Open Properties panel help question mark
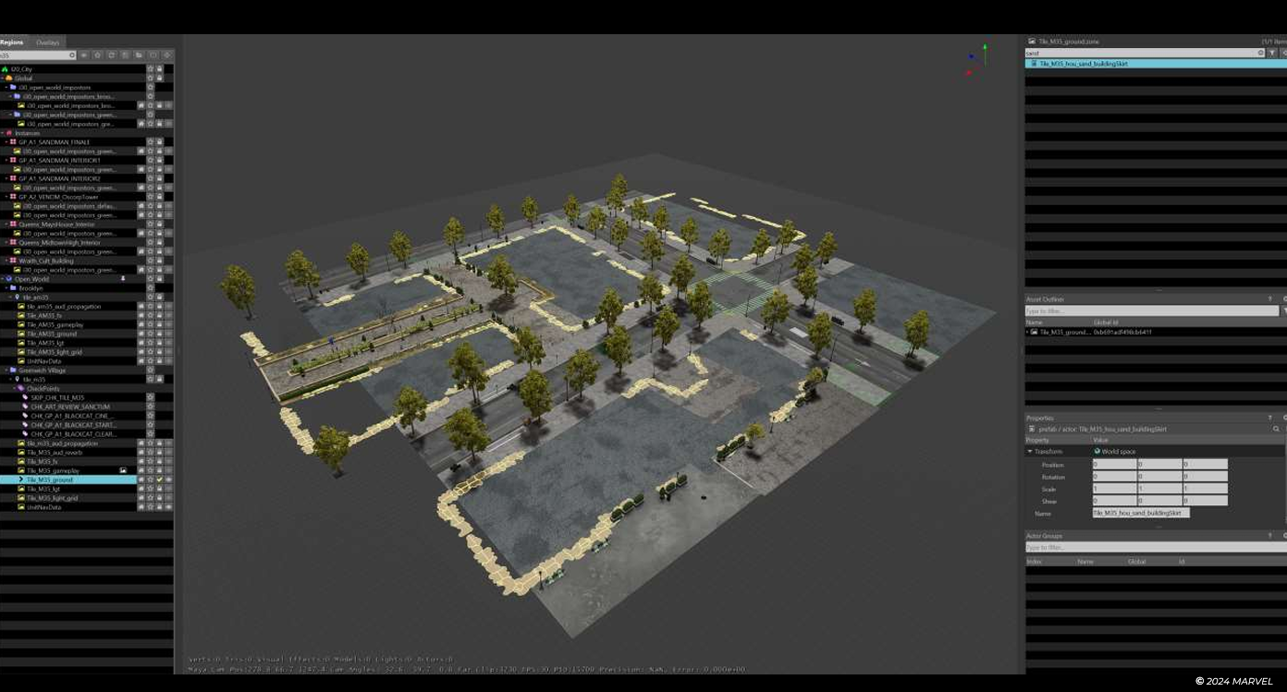 (1269, 418)
